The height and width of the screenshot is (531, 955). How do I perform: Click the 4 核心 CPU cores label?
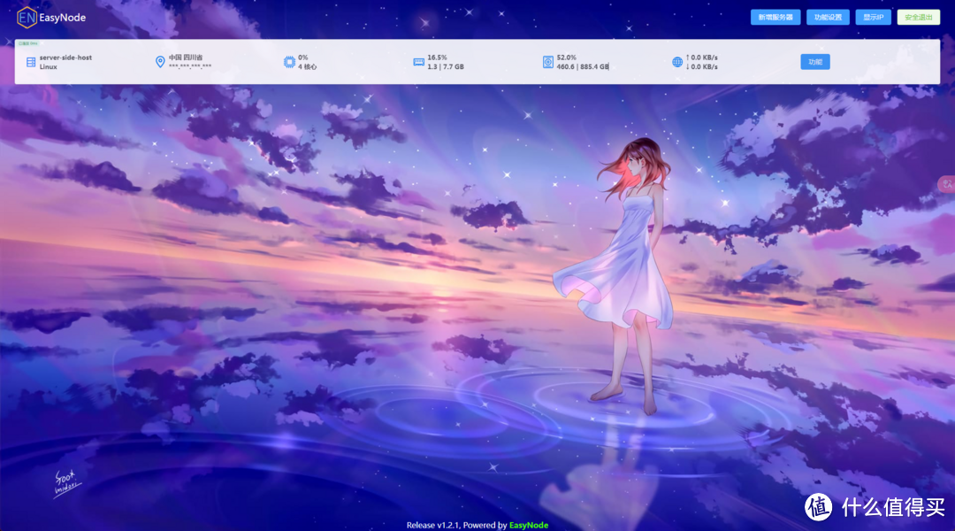tap(308, 66)
